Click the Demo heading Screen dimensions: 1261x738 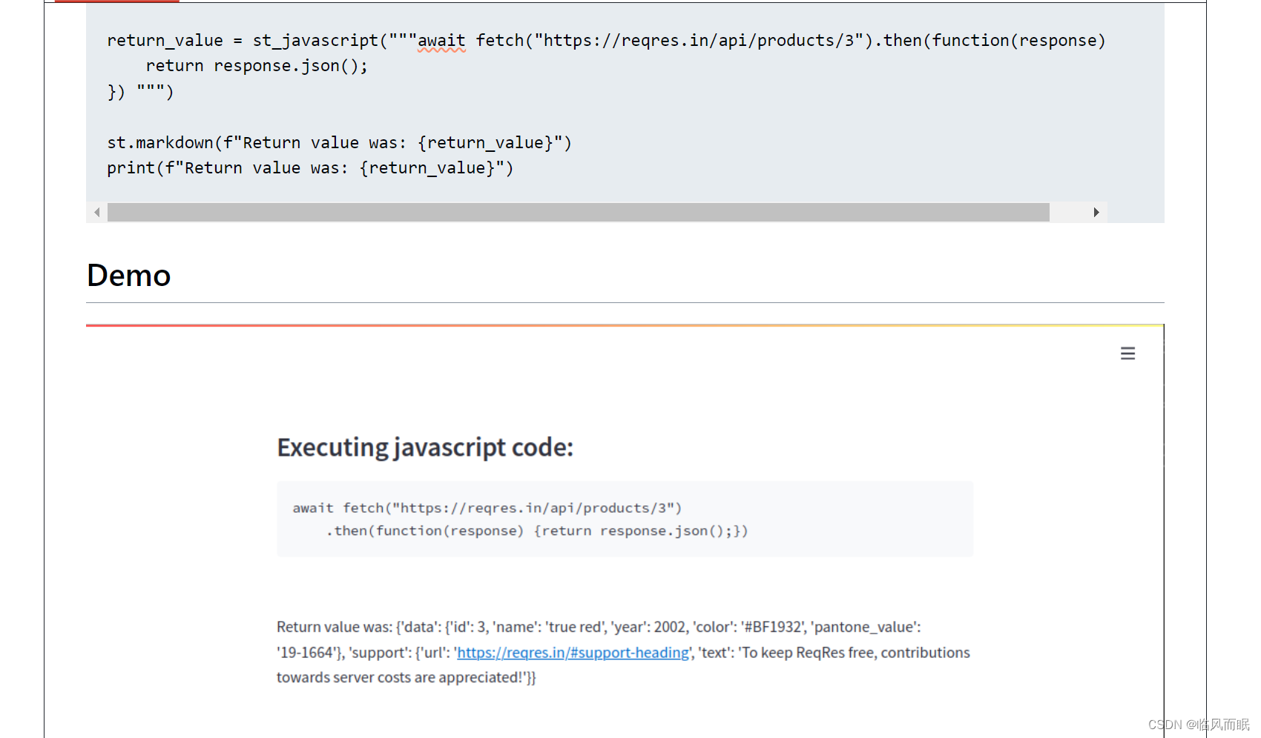129,275
